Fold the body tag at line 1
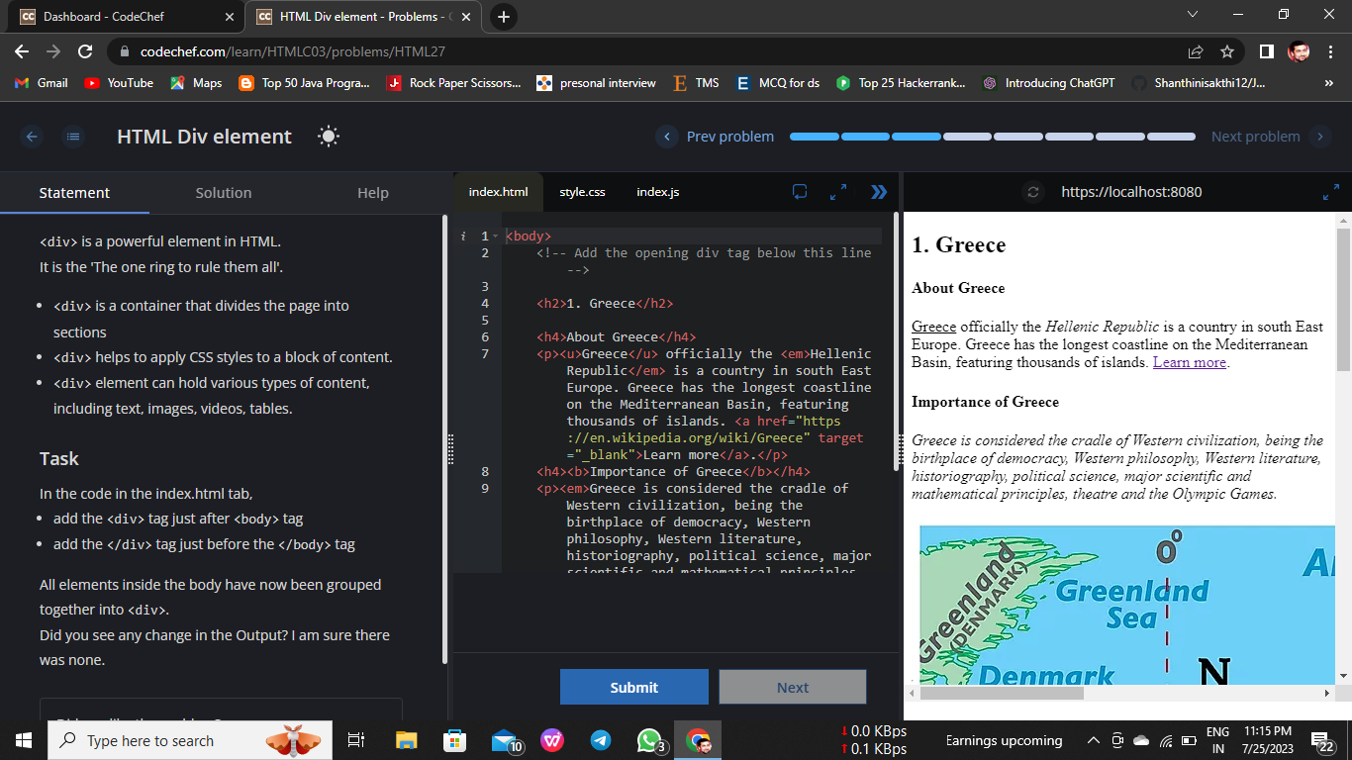 [496, 237]
